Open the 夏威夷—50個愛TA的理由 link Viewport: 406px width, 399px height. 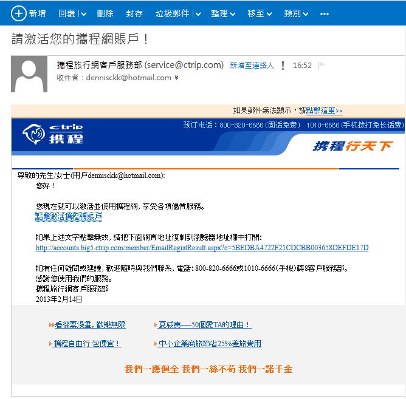click(205, 325)
